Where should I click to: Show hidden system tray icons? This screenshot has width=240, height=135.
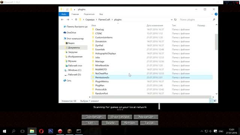(x=202, y=131)
